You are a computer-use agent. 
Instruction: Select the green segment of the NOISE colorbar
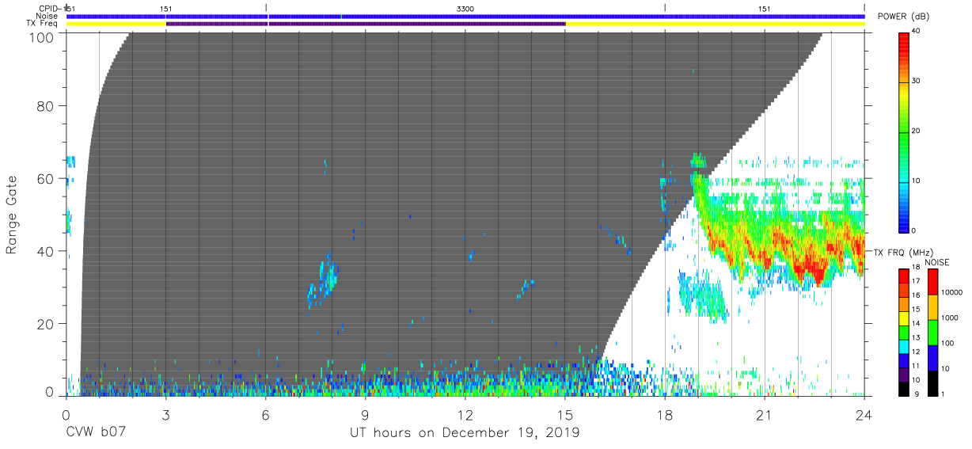point(932,333)
